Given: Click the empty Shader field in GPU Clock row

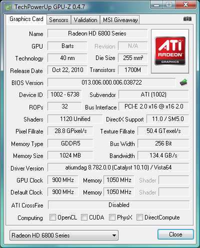Looking at the screenshot, I should pos(174,180).
